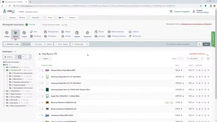
Task: Click the Добавить category button
Action: (9, 57)
